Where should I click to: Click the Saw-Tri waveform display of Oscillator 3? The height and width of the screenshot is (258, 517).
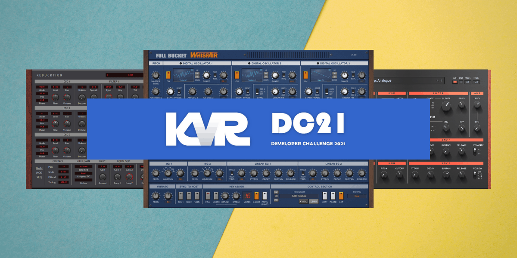pyautogui.click(x=321, y=75)
